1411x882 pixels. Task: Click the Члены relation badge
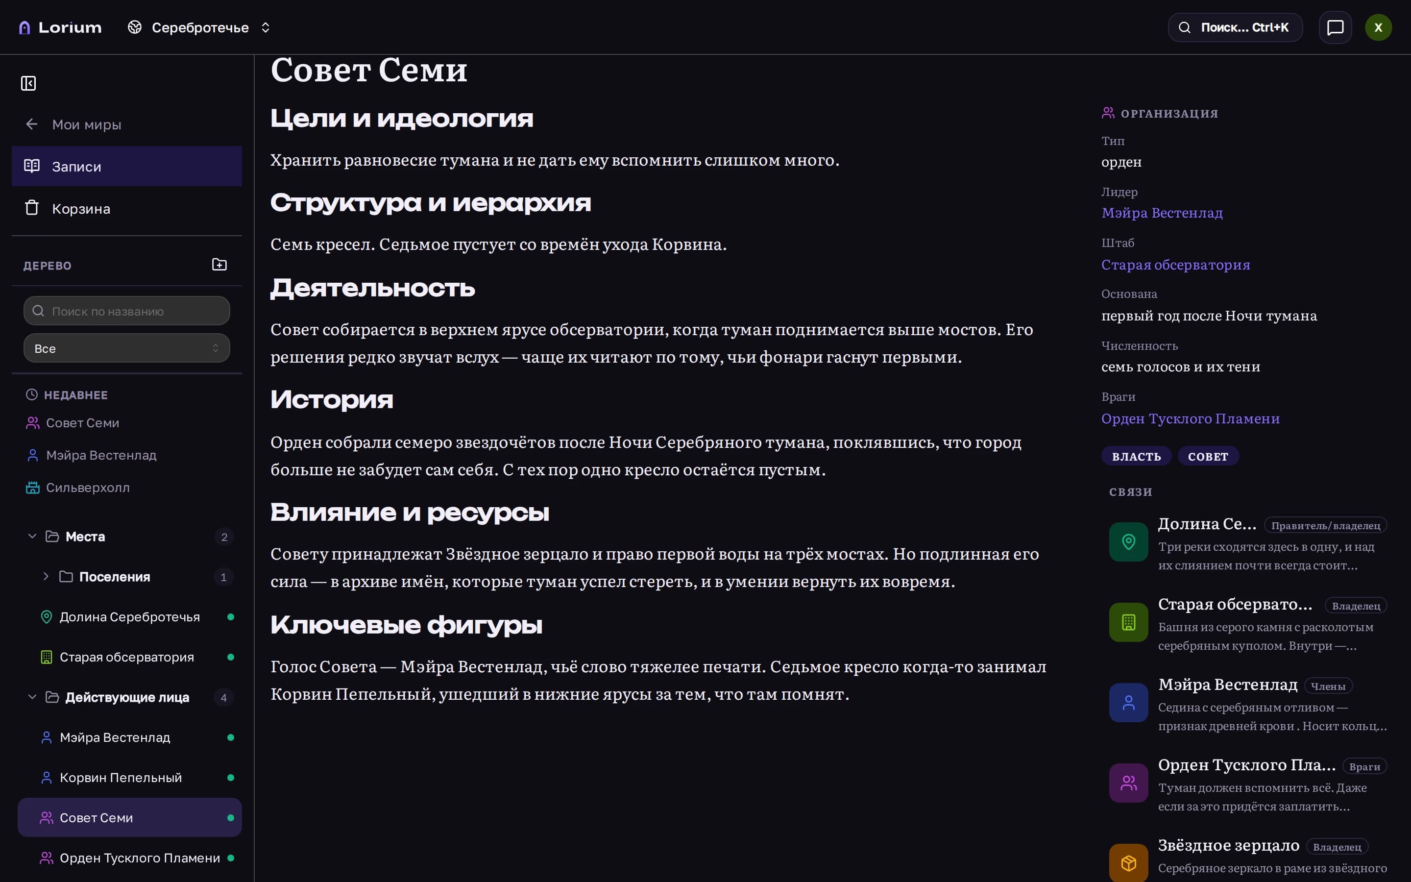pyautogui.click(x=1328, y=686)
